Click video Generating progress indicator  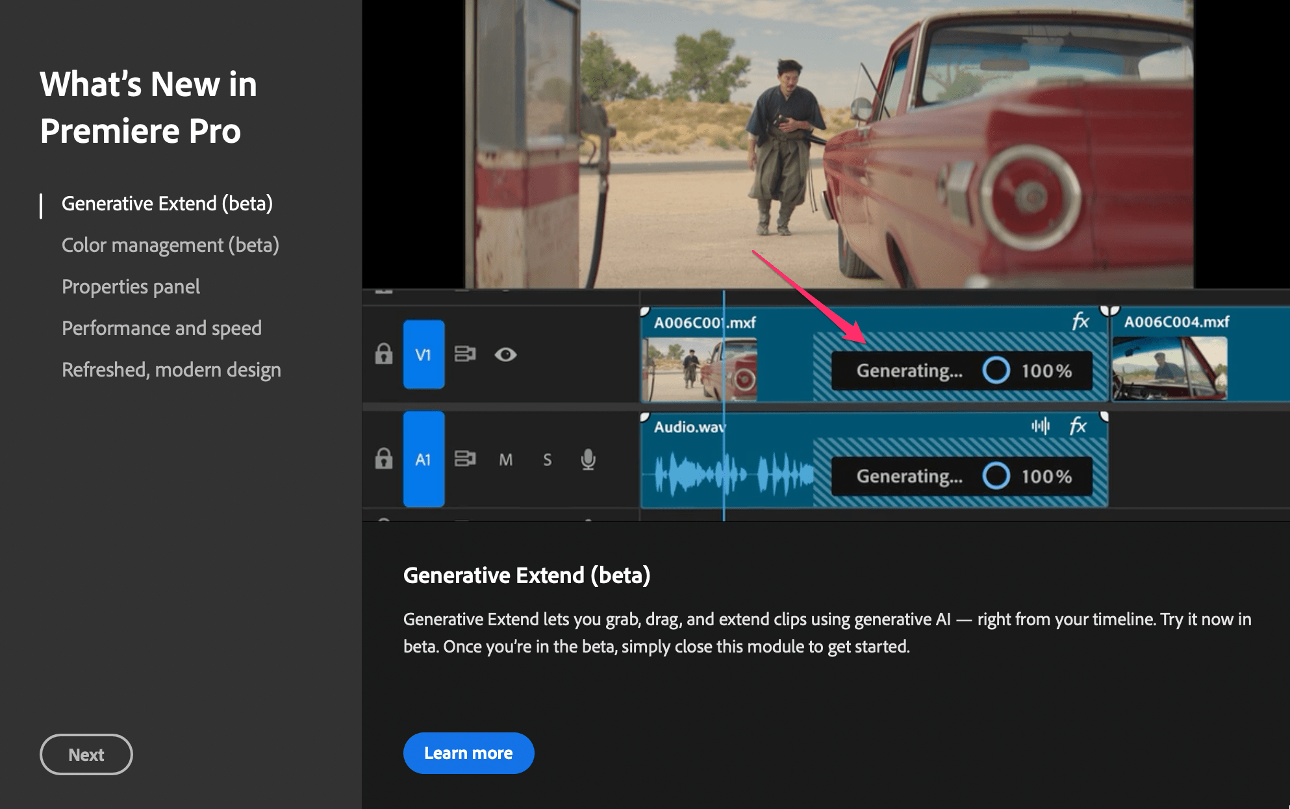(962, 371)
